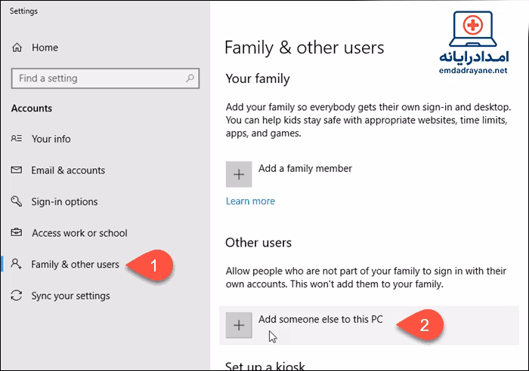Open Sync your settings
The width and height of the screenshot is (529, 371).
70,296
